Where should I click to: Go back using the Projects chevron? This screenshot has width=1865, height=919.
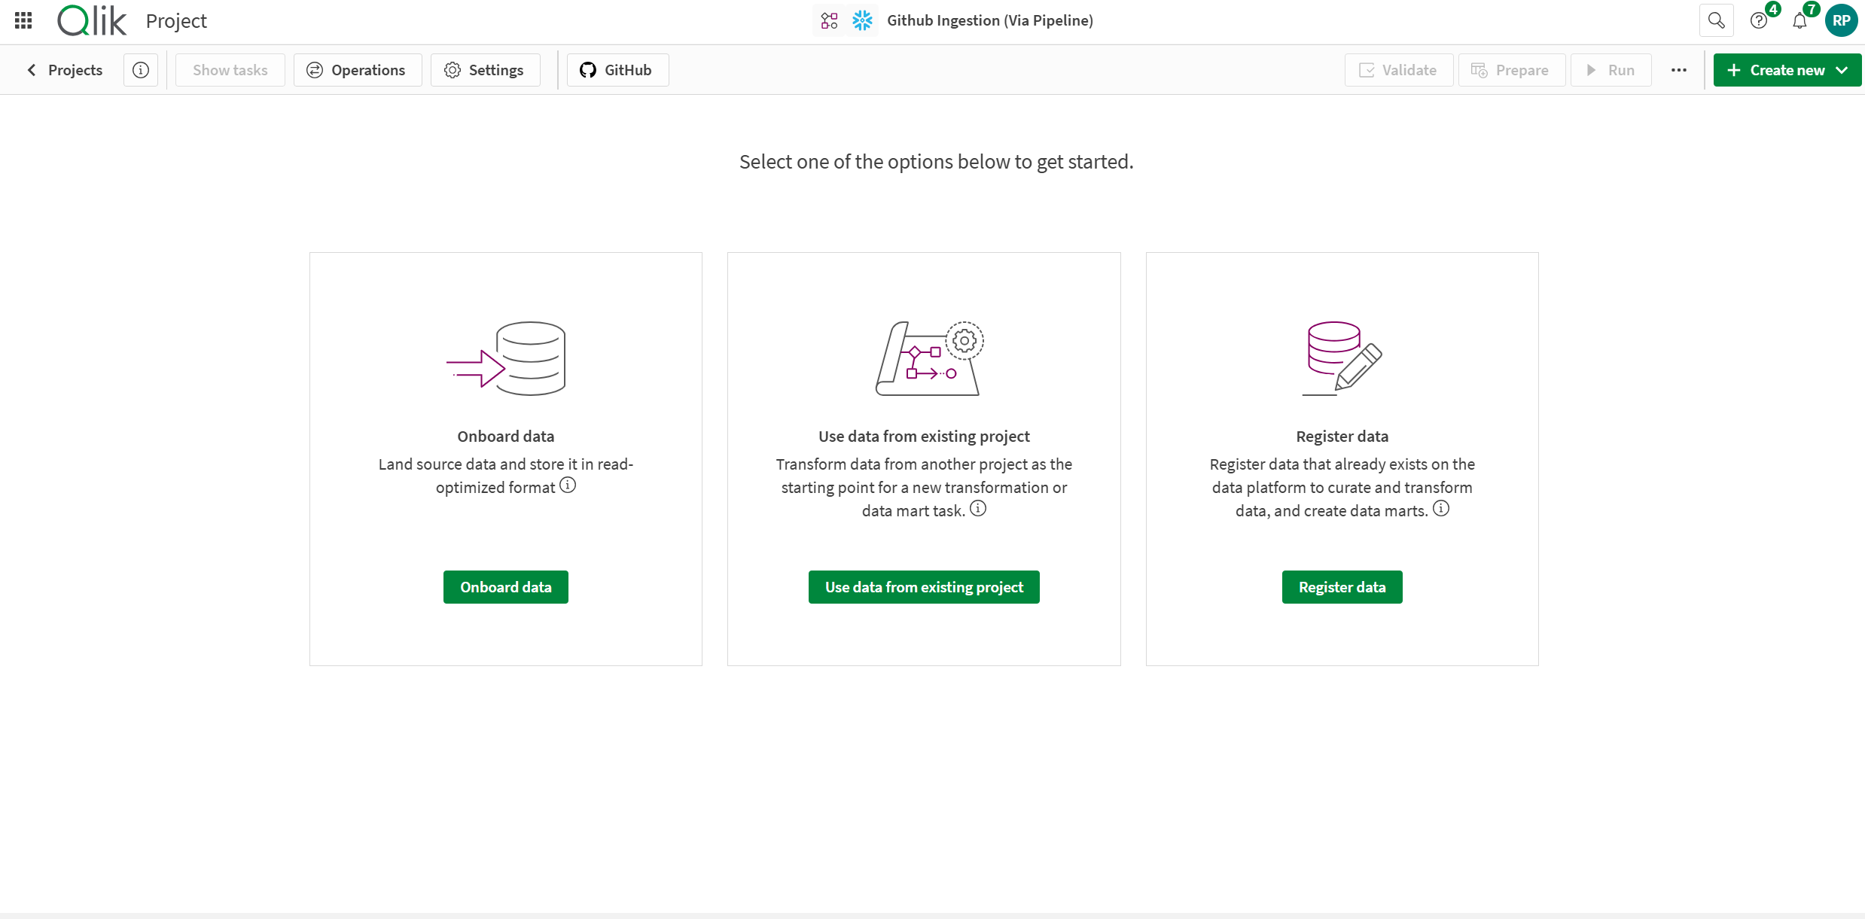coord(31,69)
